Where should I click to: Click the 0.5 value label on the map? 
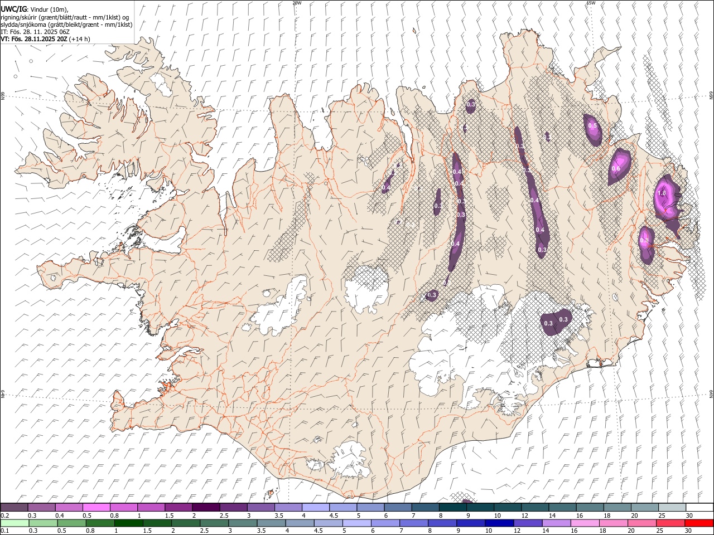pos(592,126)
